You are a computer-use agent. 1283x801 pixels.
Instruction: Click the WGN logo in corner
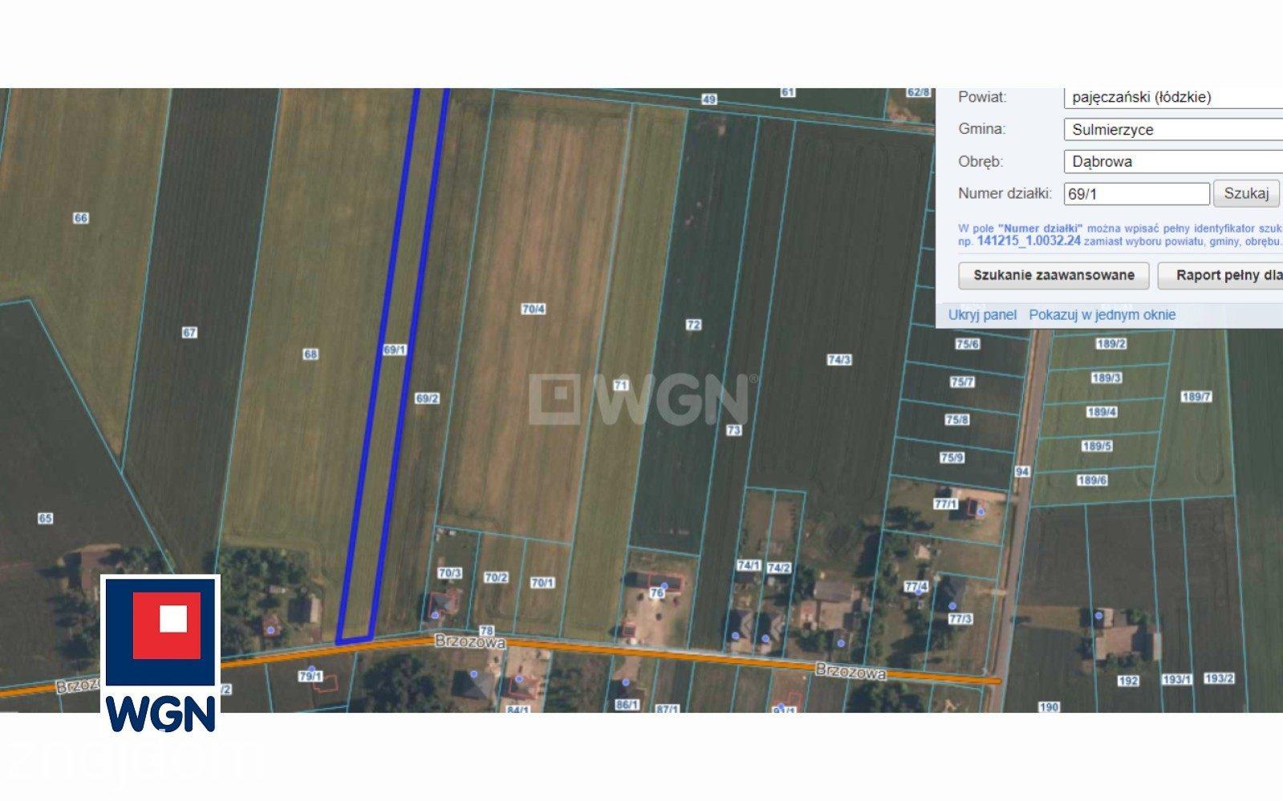click(160, 656)
